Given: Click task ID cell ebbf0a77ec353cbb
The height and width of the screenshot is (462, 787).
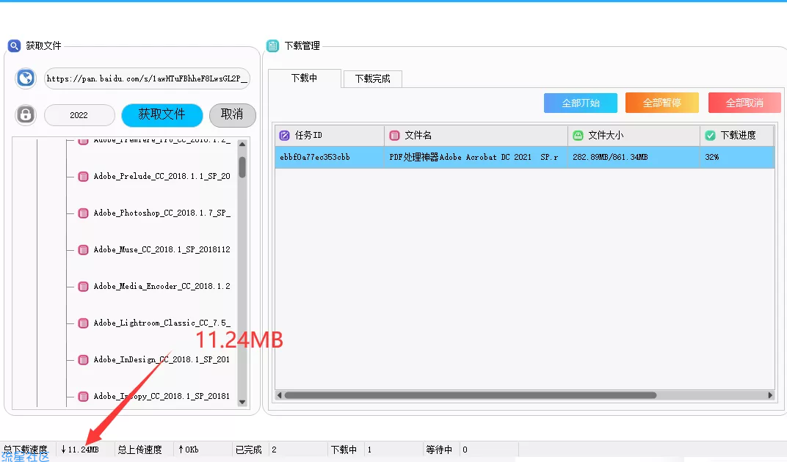Looking at the screenshot, I should [x=330, y=157].
